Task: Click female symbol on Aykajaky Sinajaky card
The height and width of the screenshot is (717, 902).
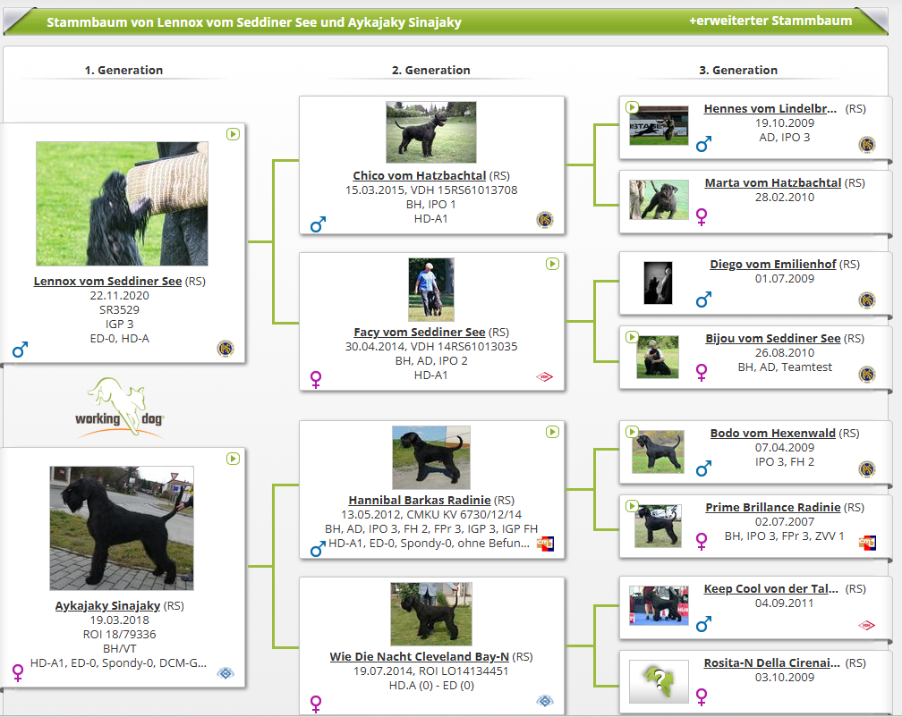Action: pyautogui.click(x=19, y=673)
